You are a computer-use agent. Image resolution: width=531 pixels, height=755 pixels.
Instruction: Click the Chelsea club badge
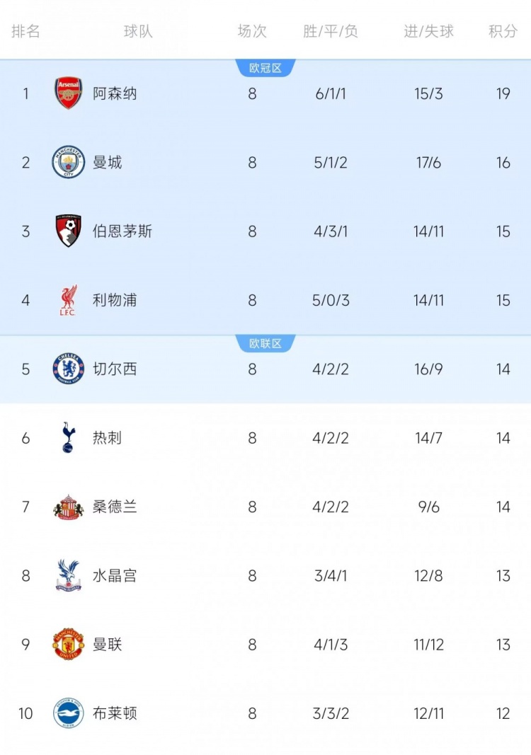click(69, 369)
